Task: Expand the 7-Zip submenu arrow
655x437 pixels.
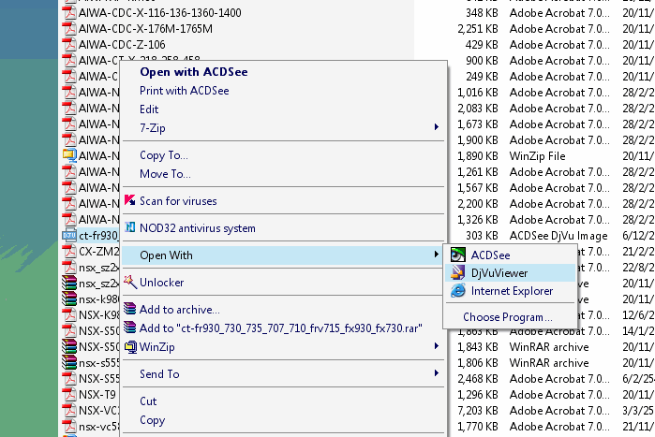Action: click(x=436, y=126)
